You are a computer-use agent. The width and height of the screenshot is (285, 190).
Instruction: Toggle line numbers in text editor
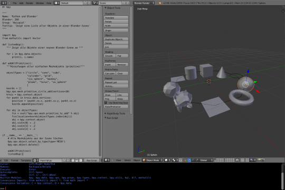(x=73, y=160)
